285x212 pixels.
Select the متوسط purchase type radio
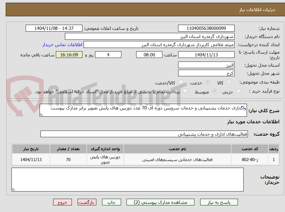point(214,91)
